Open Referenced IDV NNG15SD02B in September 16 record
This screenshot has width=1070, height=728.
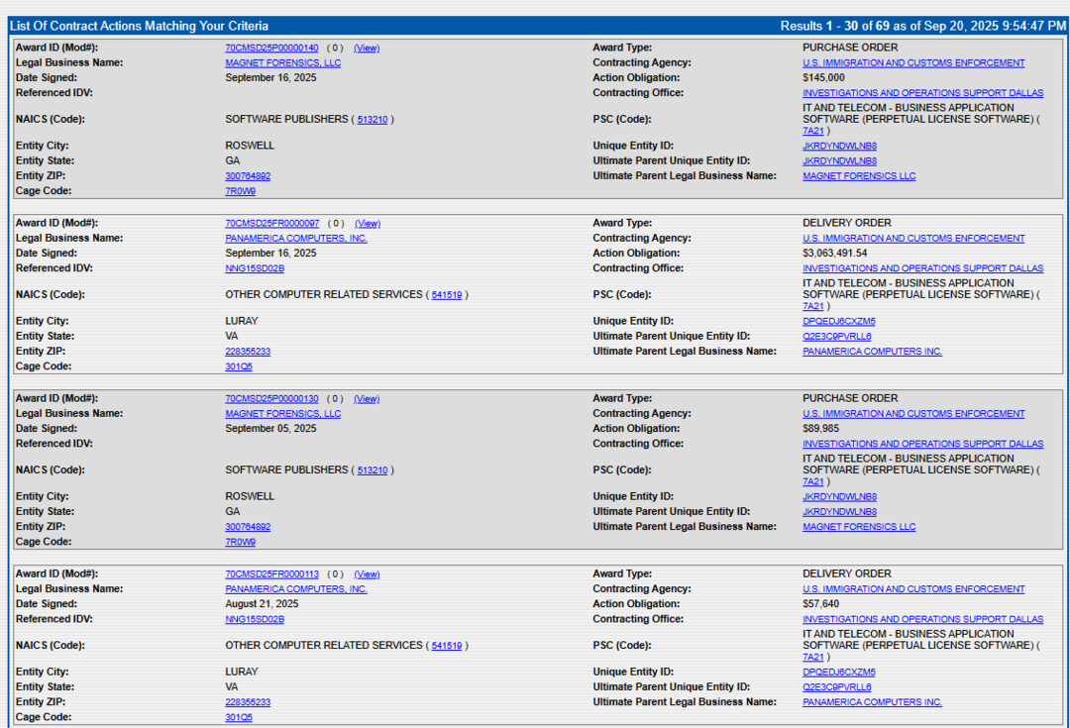pyautogui.click(x=255, y=268)
